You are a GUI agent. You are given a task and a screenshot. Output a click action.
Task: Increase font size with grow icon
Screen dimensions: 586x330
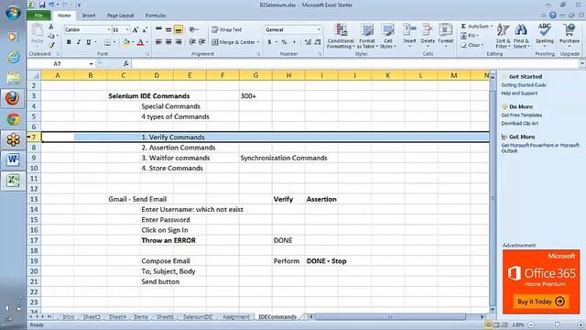tap(136, 29)
